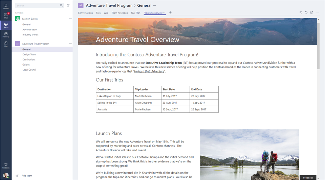Click Adventure Travel Program breadcrumb title

[x=109, y=5]
